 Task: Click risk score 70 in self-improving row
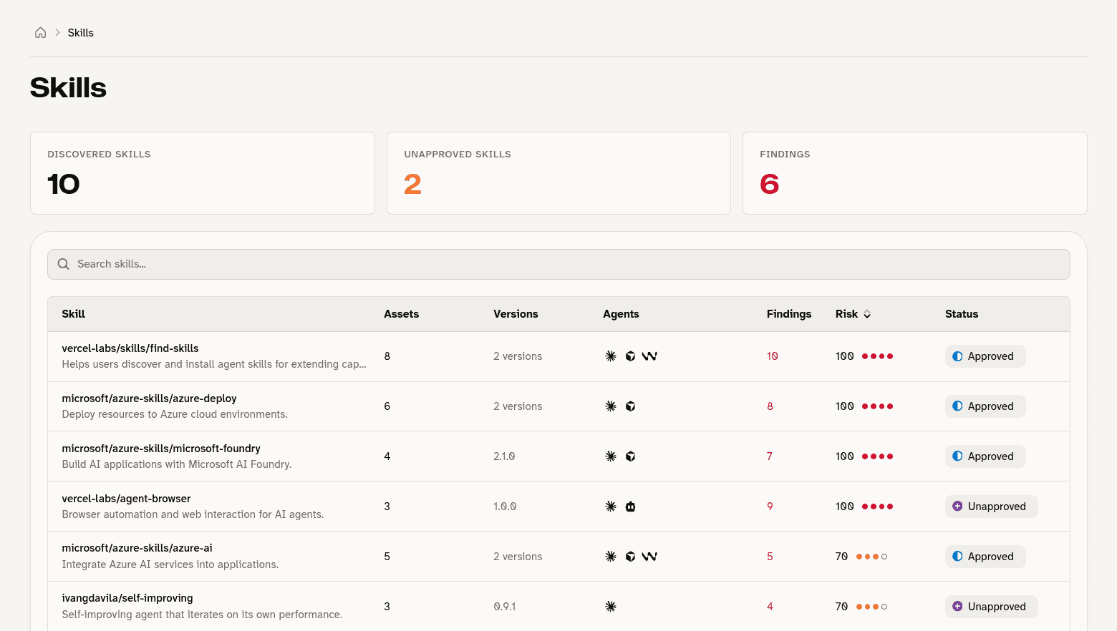click(842, 607)
